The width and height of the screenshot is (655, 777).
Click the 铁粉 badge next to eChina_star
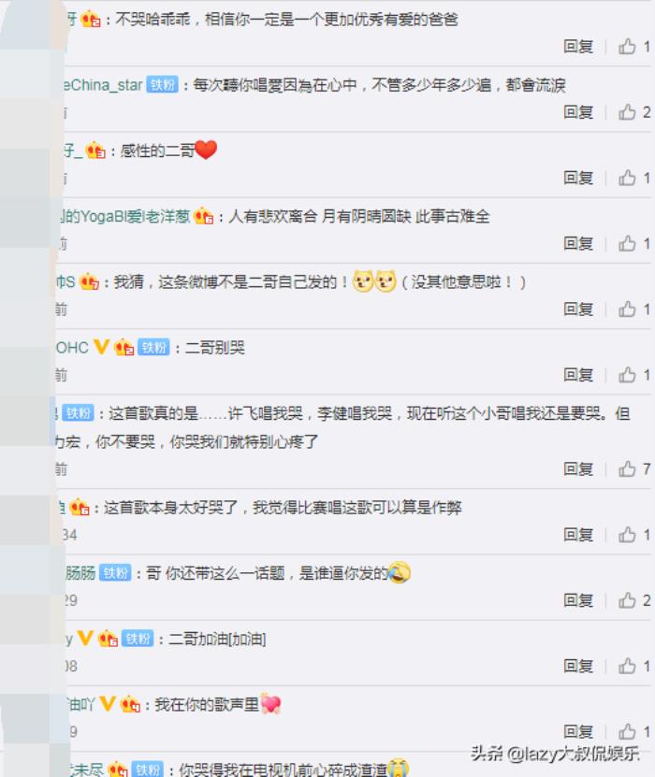pyautogui.click(x=162, y=85)
